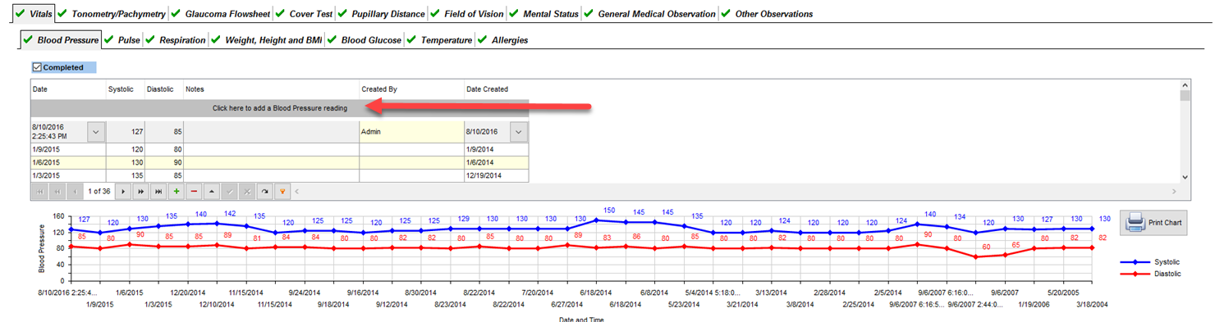Viewport: 1215px width, 322px height.
Task: Open the Date dropdown for 8/10/2016 row
Action: [x=95, y=131]
